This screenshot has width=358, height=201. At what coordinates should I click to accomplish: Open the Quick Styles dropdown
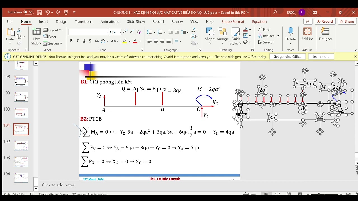pyautogui.click(x=236, y=36)
